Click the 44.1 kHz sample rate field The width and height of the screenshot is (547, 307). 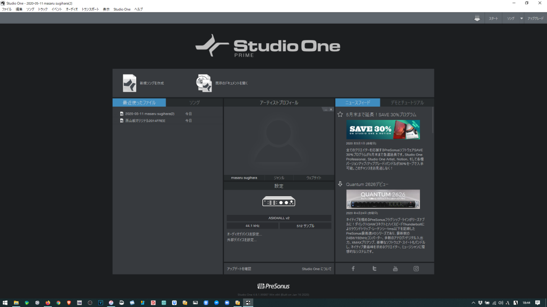point(252,226)
